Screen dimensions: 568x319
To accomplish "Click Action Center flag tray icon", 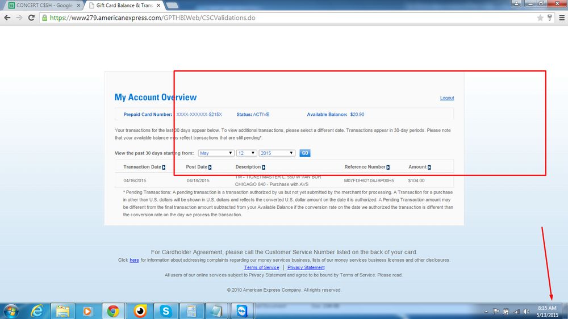I will (496, 312).
